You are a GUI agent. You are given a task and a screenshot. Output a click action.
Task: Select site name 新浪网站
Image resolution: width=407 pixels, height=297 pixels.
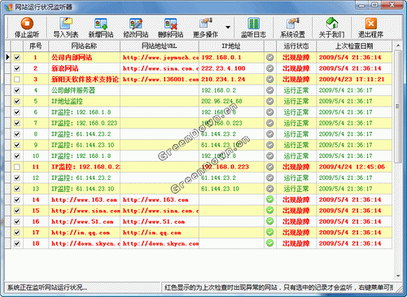[65, 68]
